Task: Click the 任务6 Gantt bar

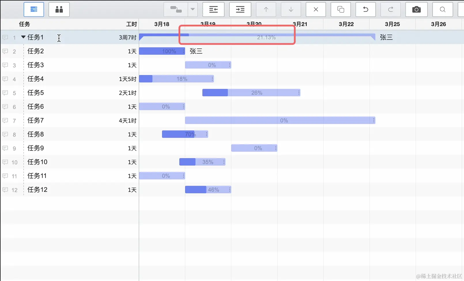Action: tap(162, 106)
